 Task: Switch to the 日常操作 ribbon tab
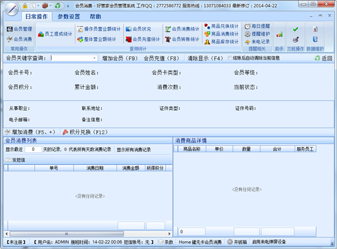coord(37,16)
